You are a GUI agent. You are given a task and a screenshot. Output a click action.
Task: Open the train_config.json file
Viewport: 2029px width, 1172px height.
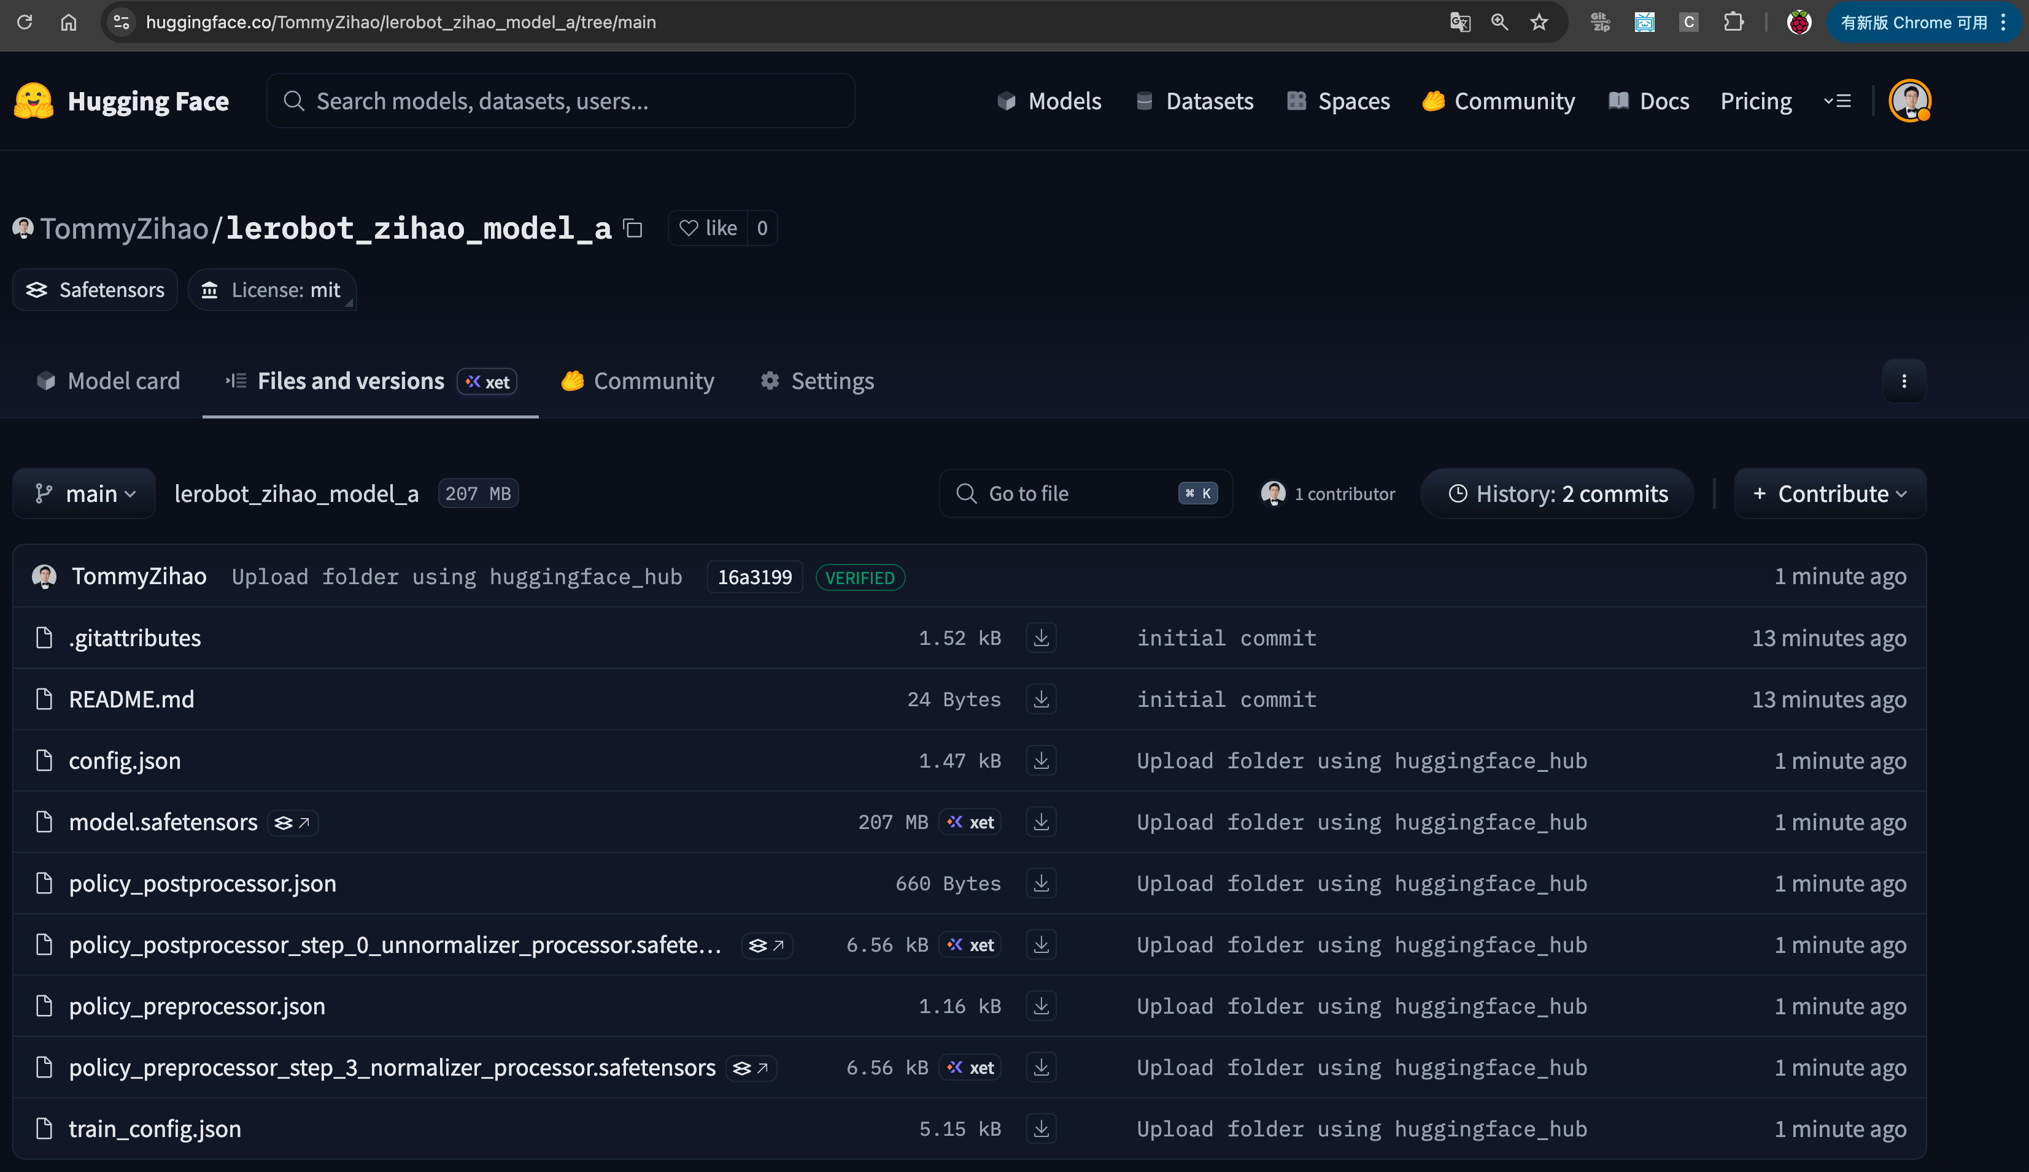155,1128
